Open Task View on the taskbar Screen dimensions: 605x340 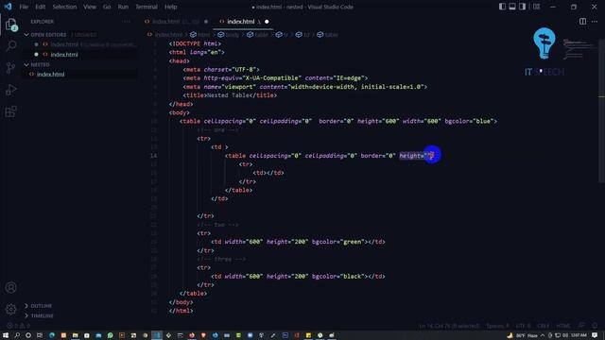coord(40,335)
